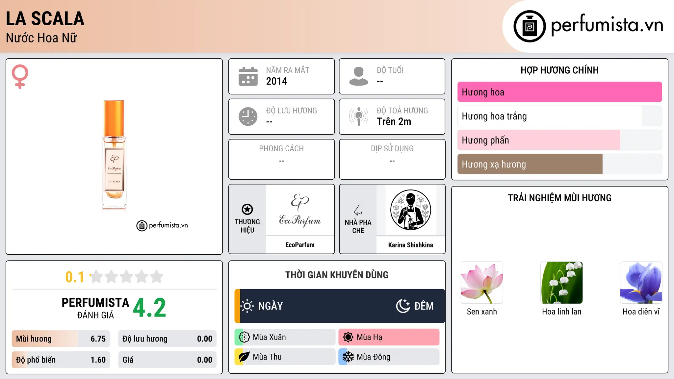This screenshot has width=674, height=379.
Task: Select the Hoa diên vĩ note image
Action: pos(641,283)
